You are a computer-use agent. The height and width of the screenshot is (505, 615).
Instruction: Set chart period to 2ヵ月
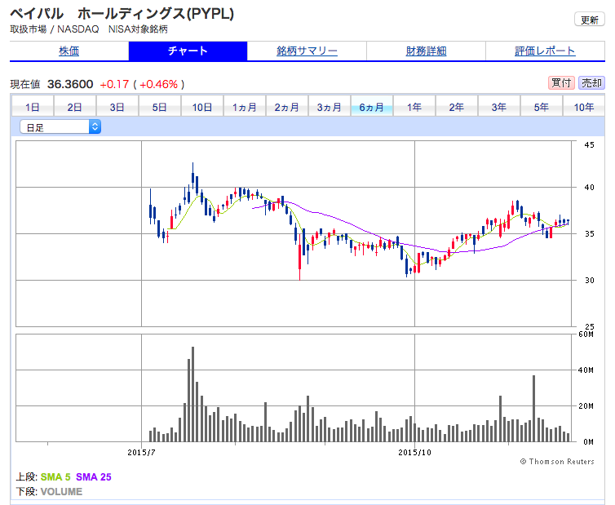pyautogui.click(x=287, y=107)
